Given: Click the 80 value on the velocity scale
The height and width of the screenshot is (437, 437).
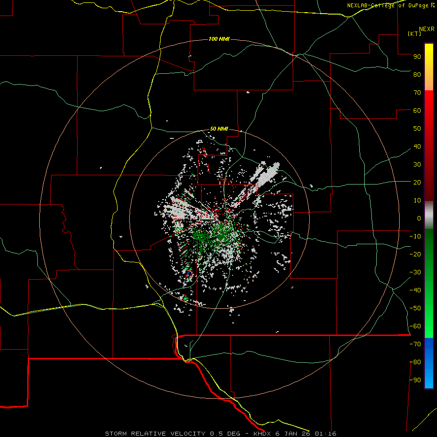Looking at the screenshot, I should click(417, 74).
